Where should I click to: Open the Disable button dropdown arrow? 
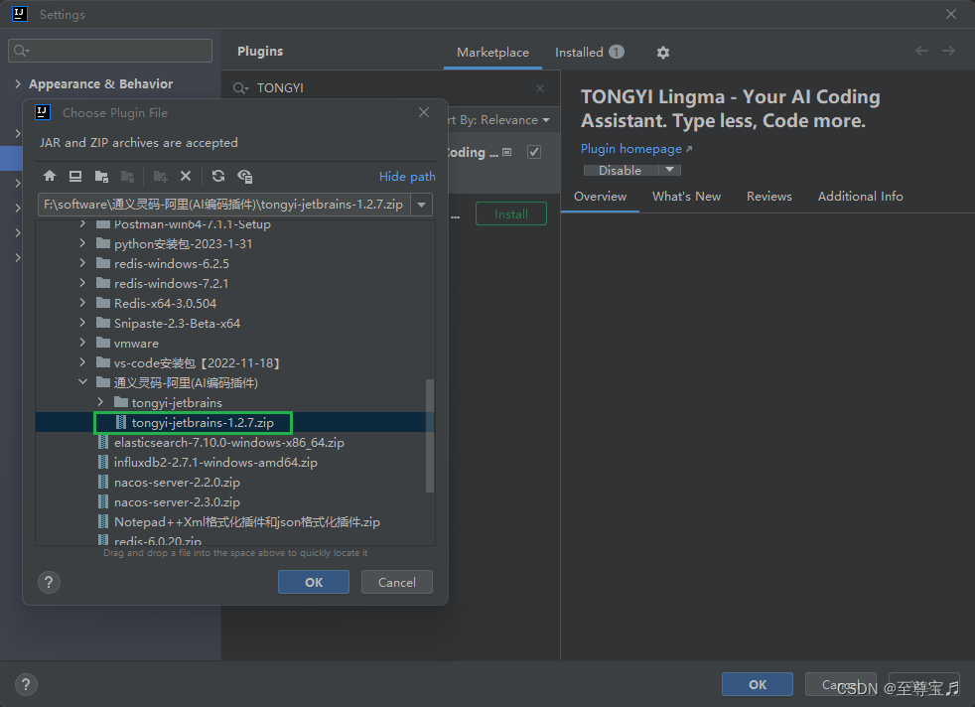click(x=669, y=170)
